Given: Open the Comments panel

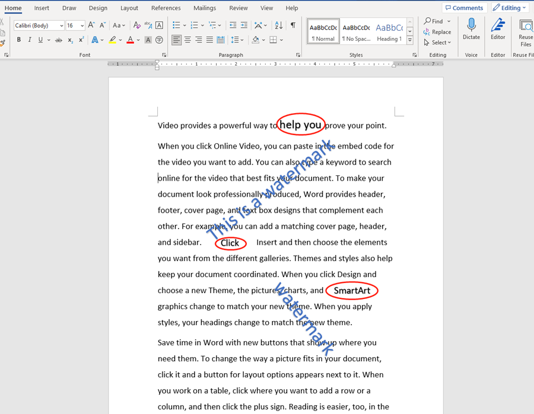Looking at the screenshot, I should point(464,7).
